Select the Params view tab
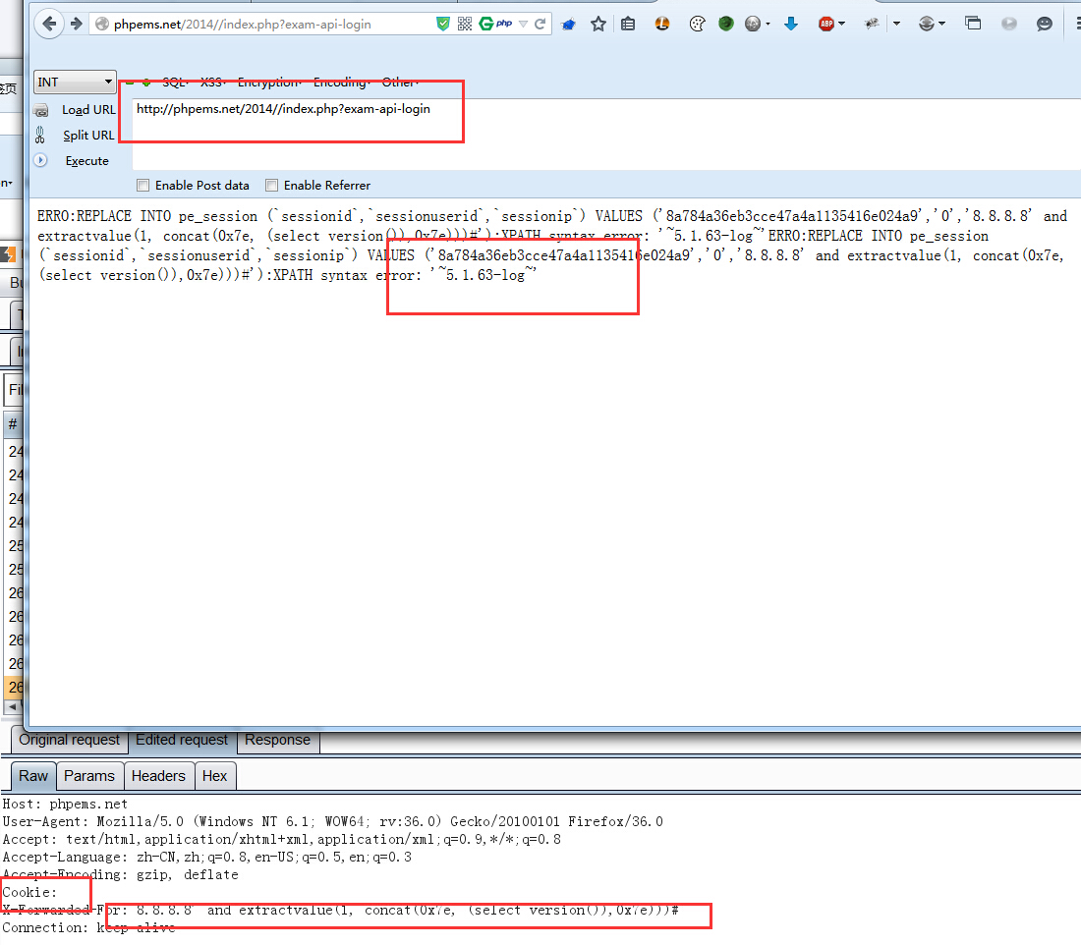The height and width of the screenshot is (945, 1081). (89, 776)
